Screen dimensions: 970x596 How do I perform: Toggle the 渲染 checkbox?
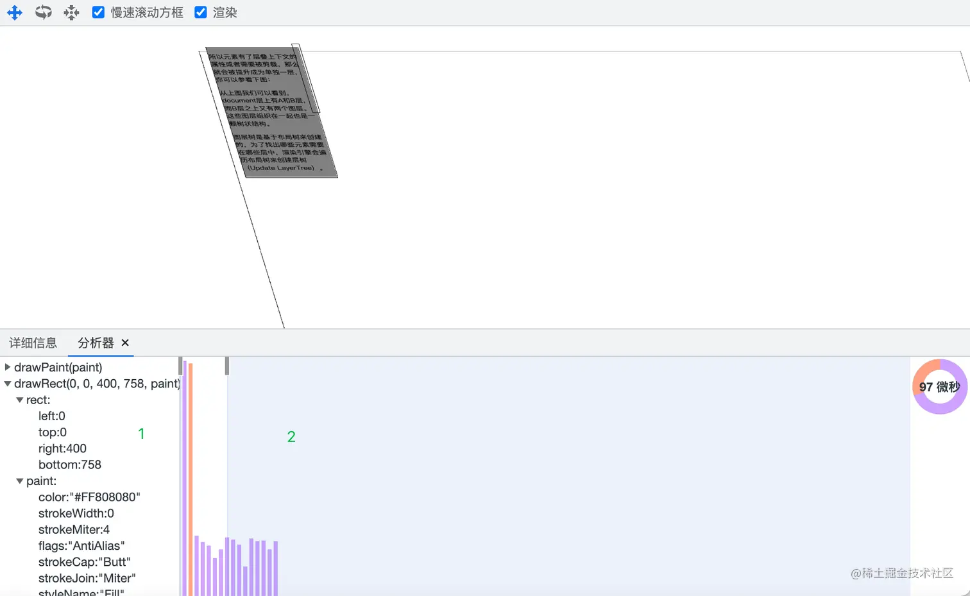201,12
